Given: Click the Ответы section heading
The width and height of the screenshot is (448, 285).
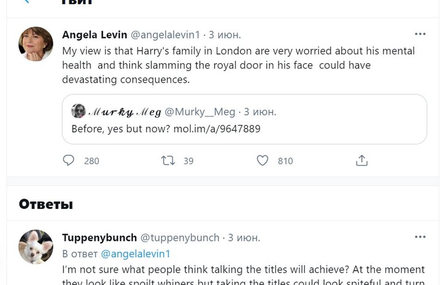Looking at the screenshot, I should [x=46, y=204].
